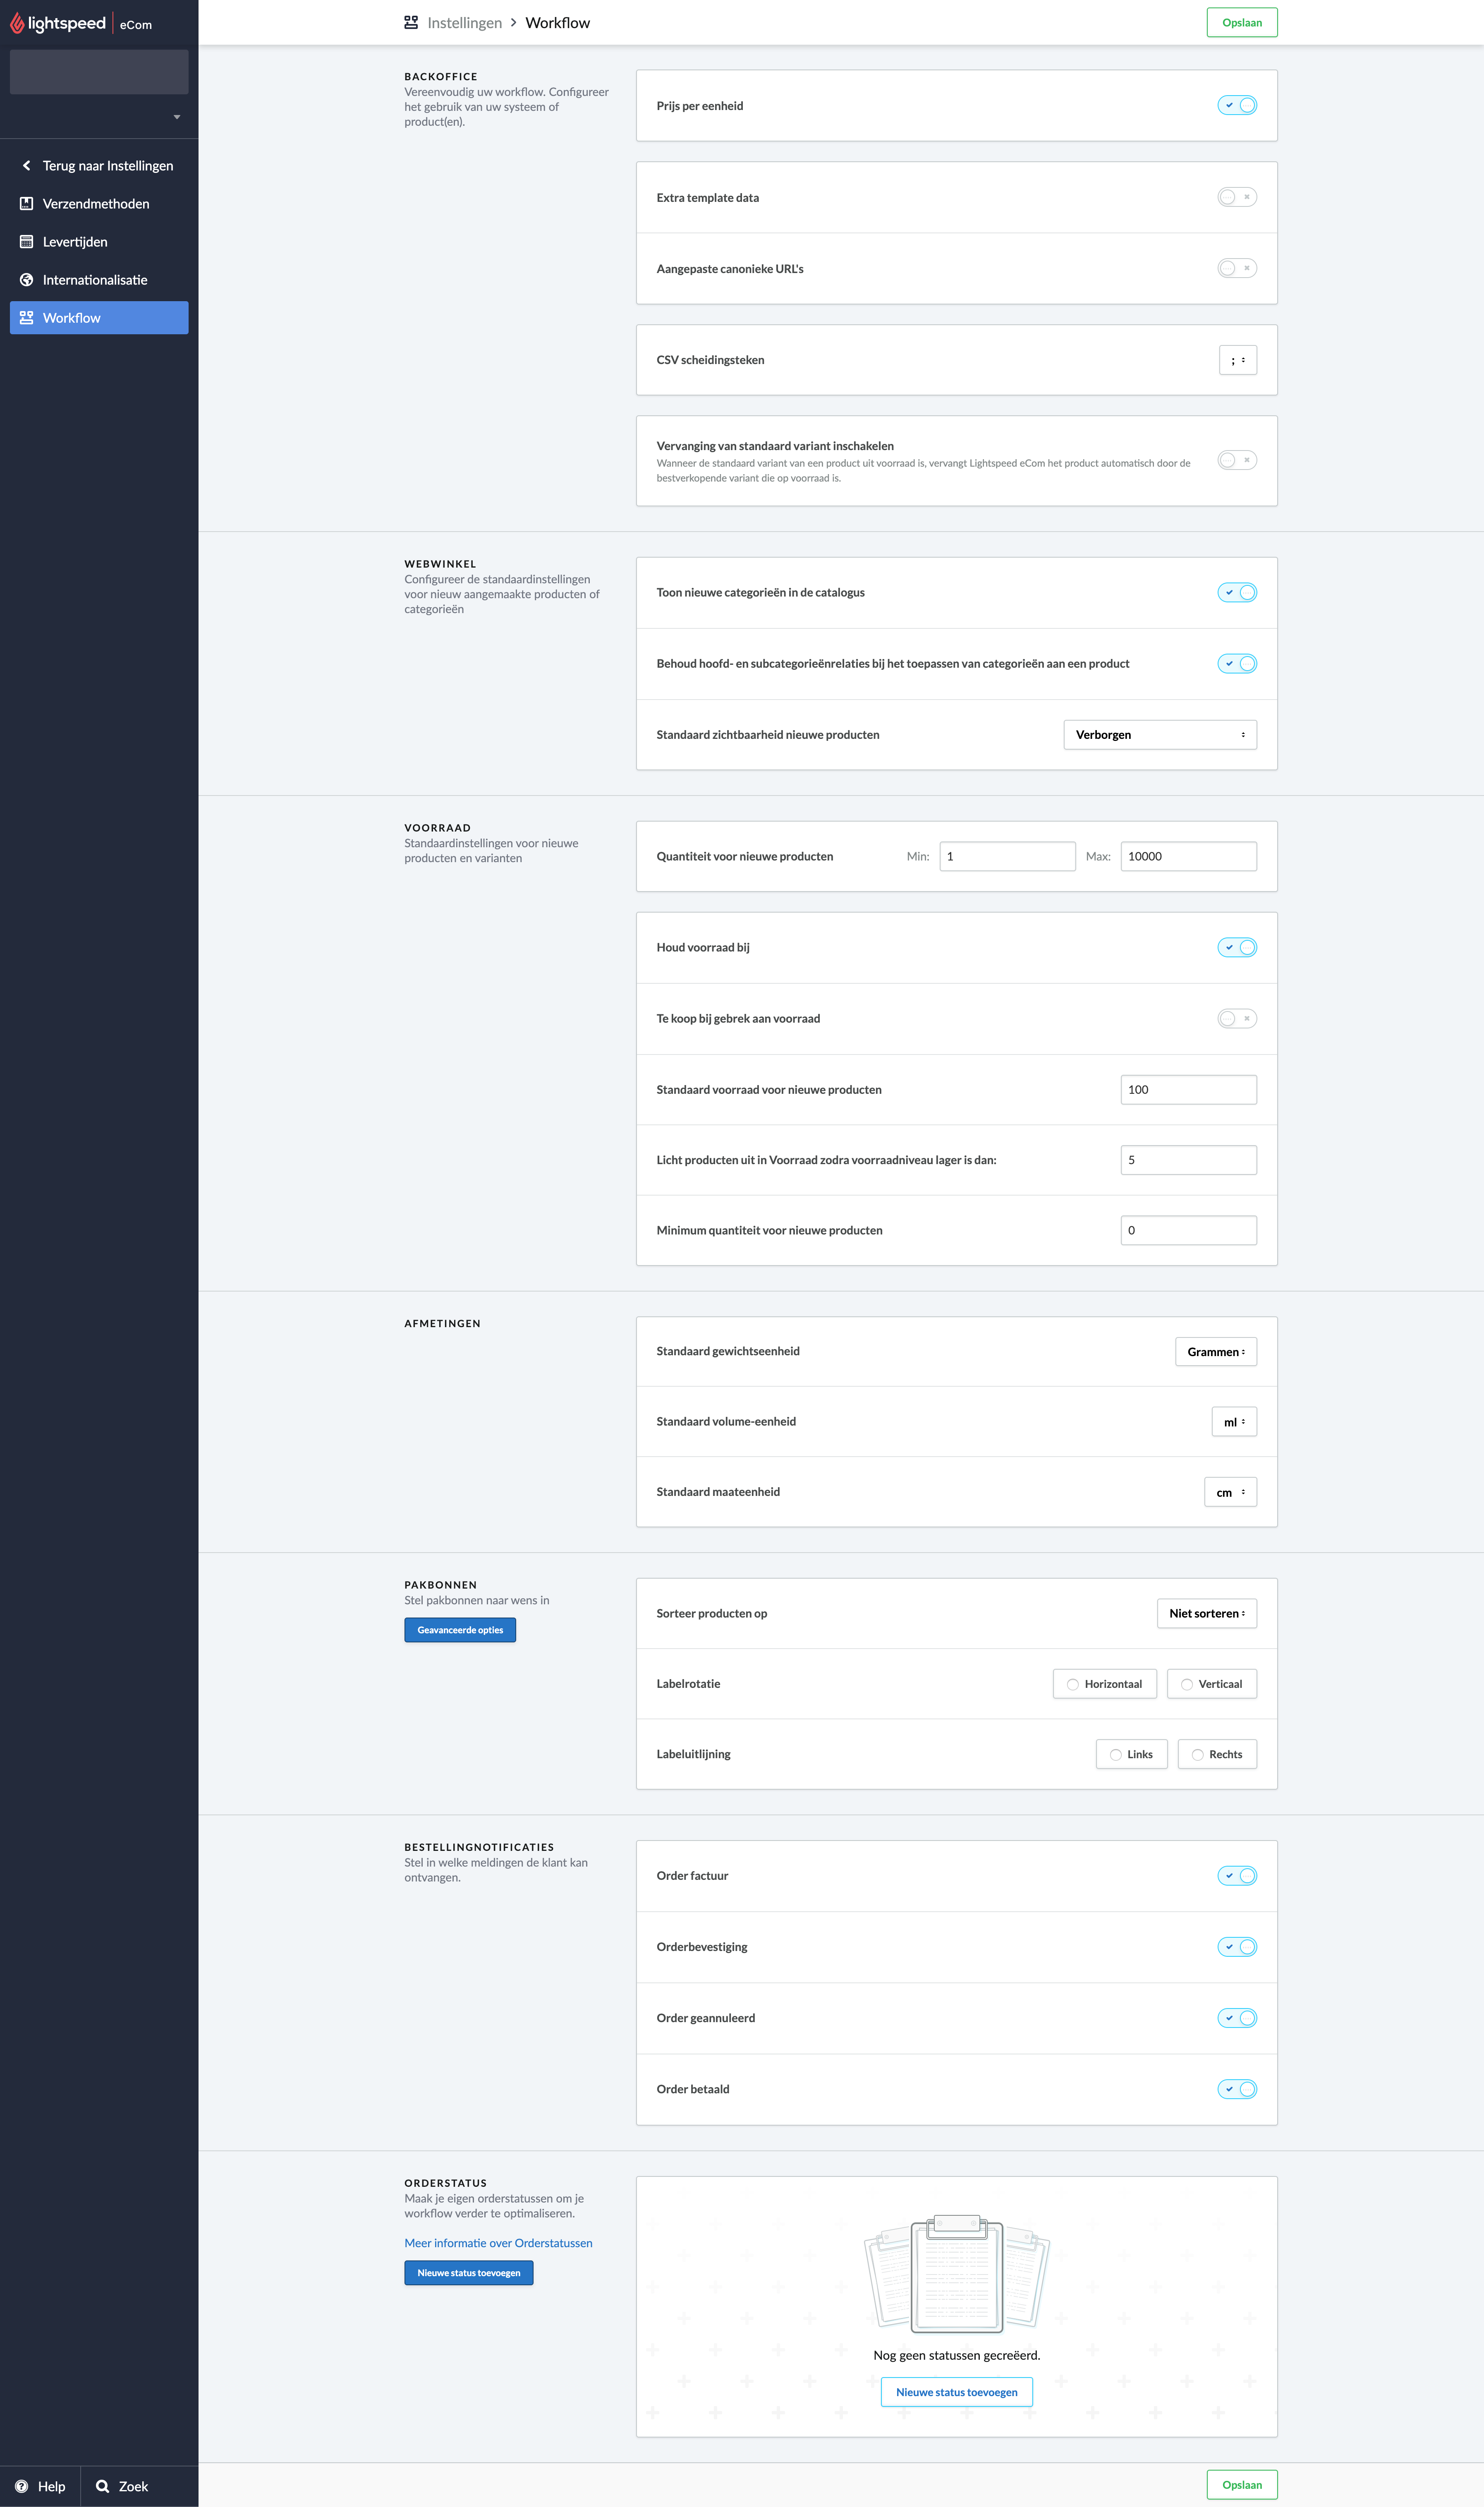
Task: Enable Aangepaste canonieke URL's
Action: 1237,268
